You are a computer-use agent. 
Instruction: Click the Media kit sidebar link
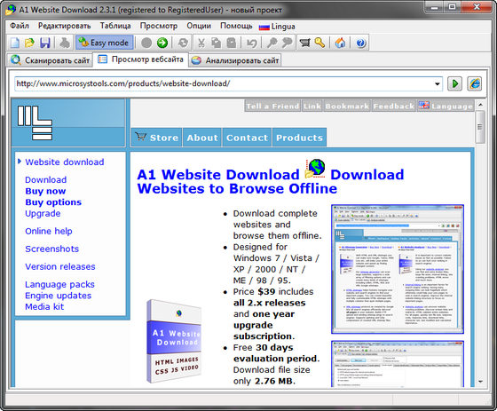pos(44,306)
